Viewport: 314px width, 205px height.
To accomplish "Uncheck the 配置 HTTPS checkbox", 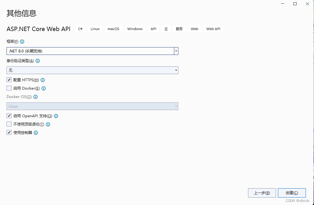I will [9, 80].
